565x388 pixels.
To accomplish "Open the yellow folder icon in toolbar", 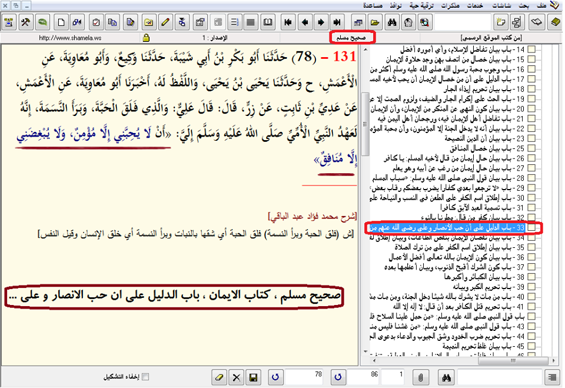I will (x=374, y=23).
